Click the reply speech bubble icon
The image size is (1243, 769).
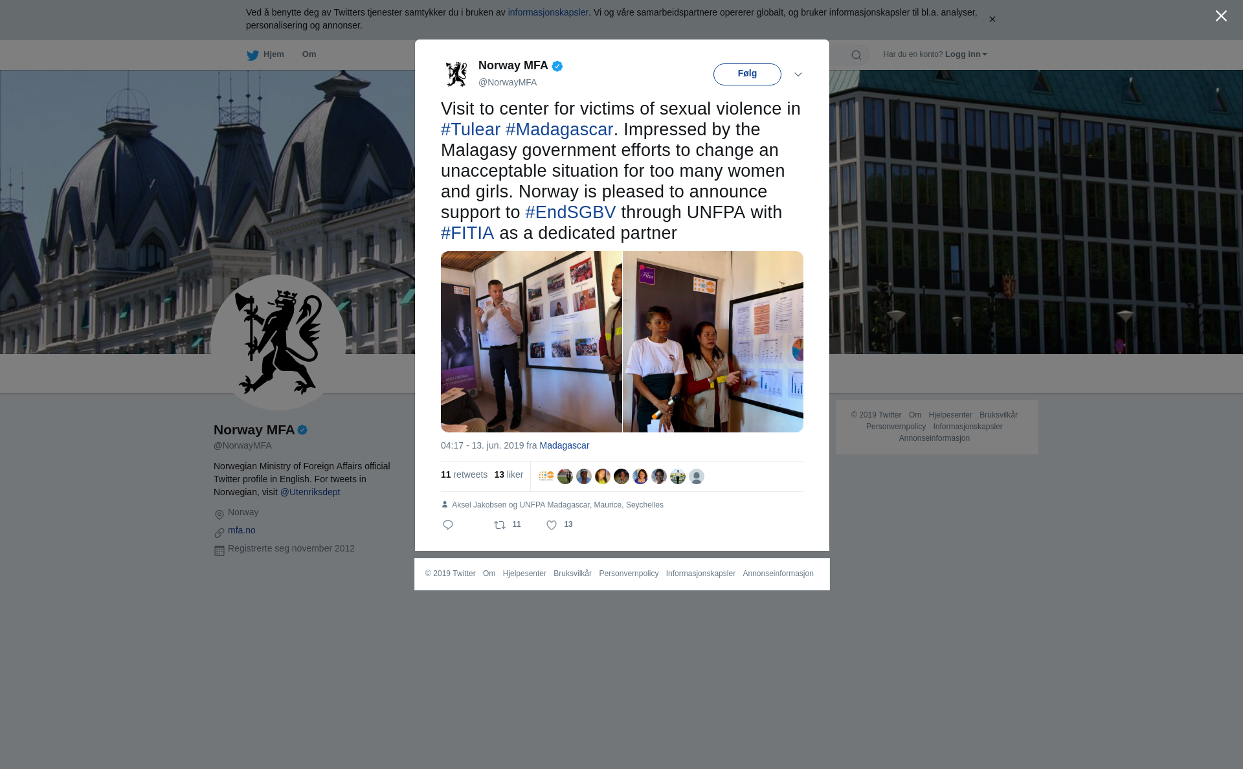[x=447, y=525]
